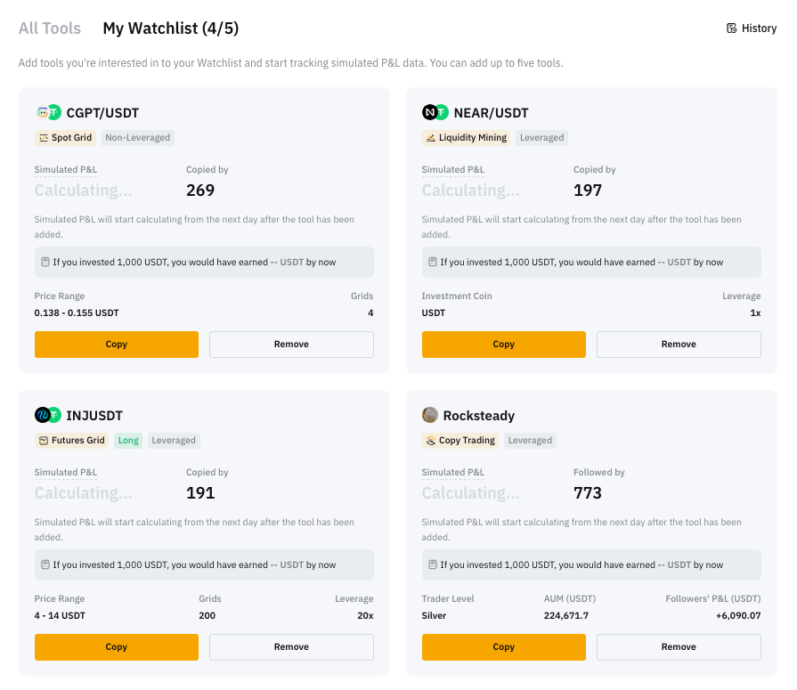Copy the INJUSDT futures grid tool
Viewport: 797px width, 690px height.
pyautogui.click(x=117, y=647)
